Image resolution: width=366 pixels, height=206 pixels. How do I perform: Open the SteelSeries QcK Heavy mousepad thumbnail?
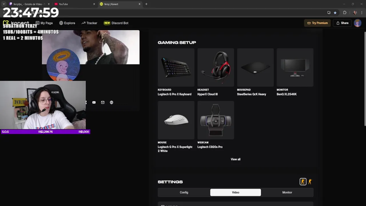[255, 68]
